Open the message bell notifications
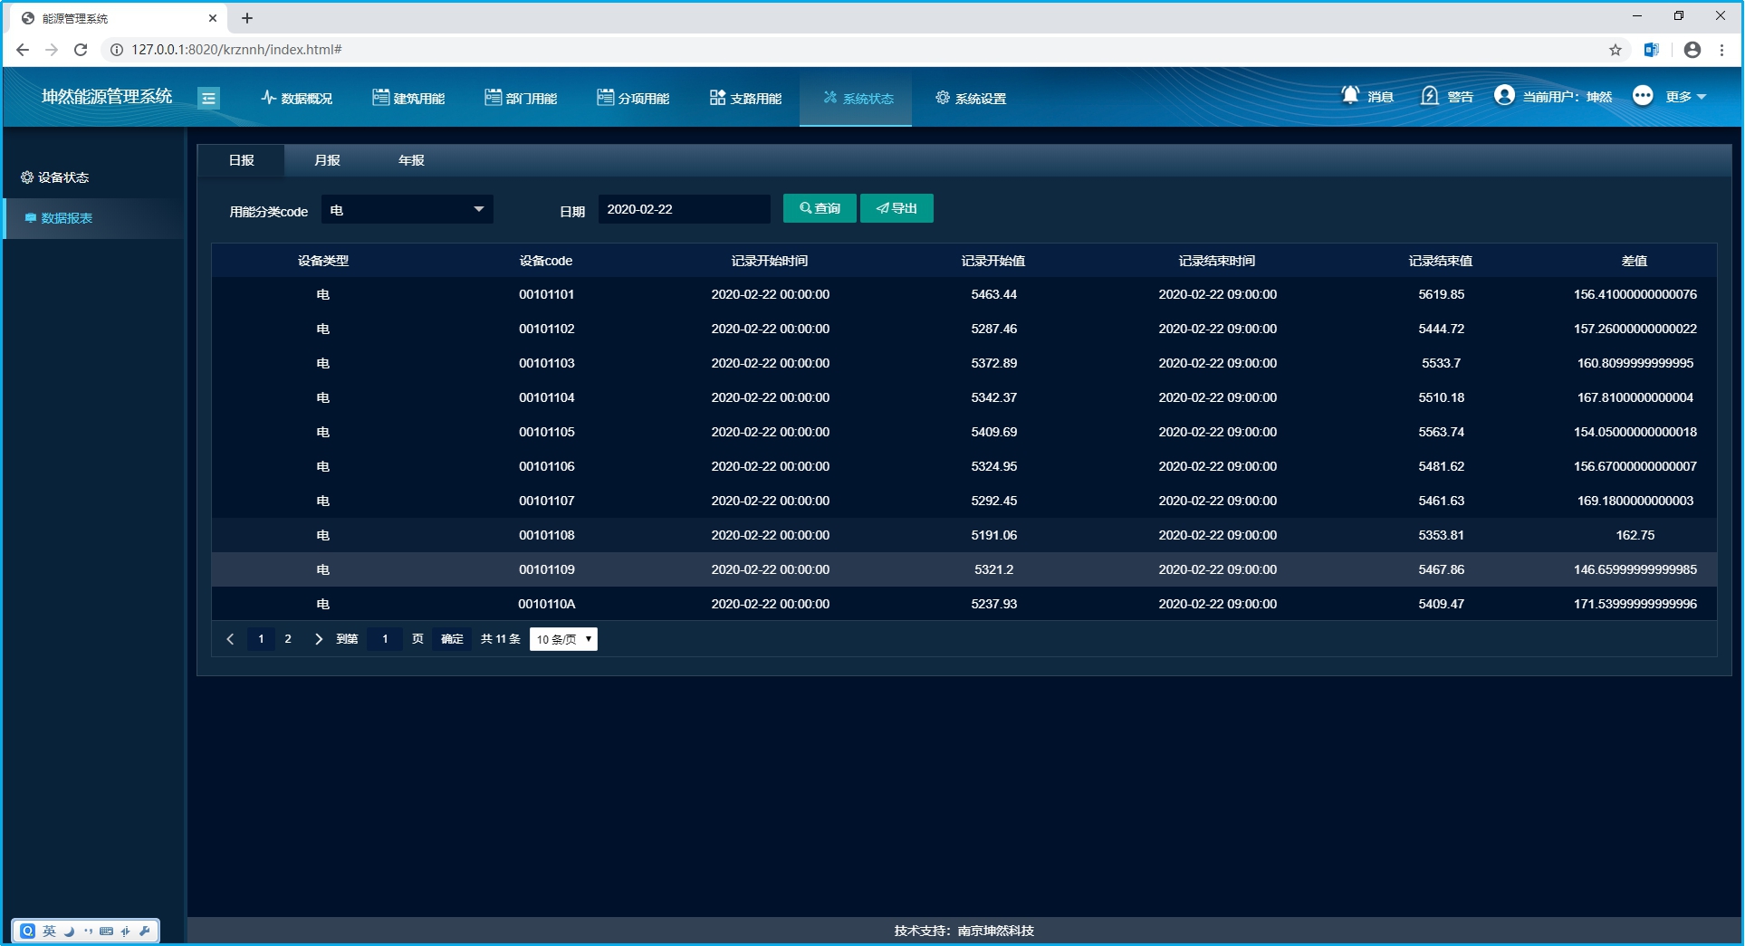The image size is (1745, 946). (x=1350, y=96)
